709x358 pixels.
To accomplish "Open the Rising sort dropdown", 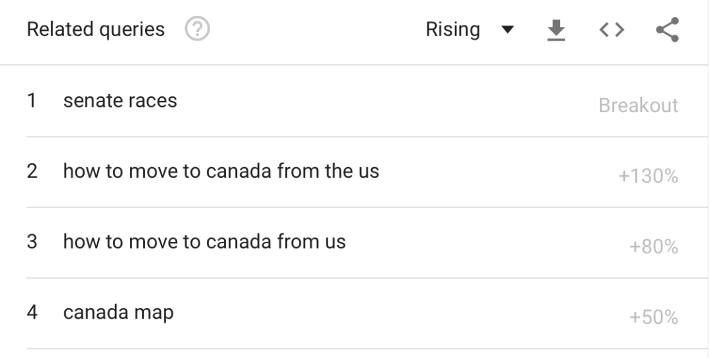I will (470, 30).
